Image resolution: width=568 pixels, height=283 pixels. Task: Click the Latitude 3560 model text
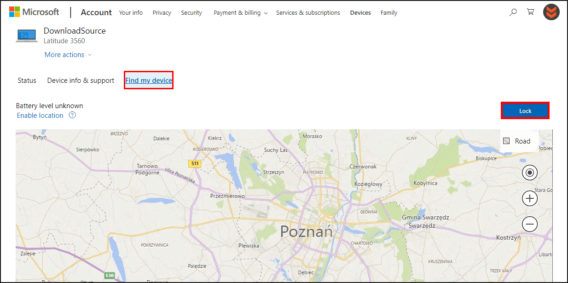(x=64, y=41)
